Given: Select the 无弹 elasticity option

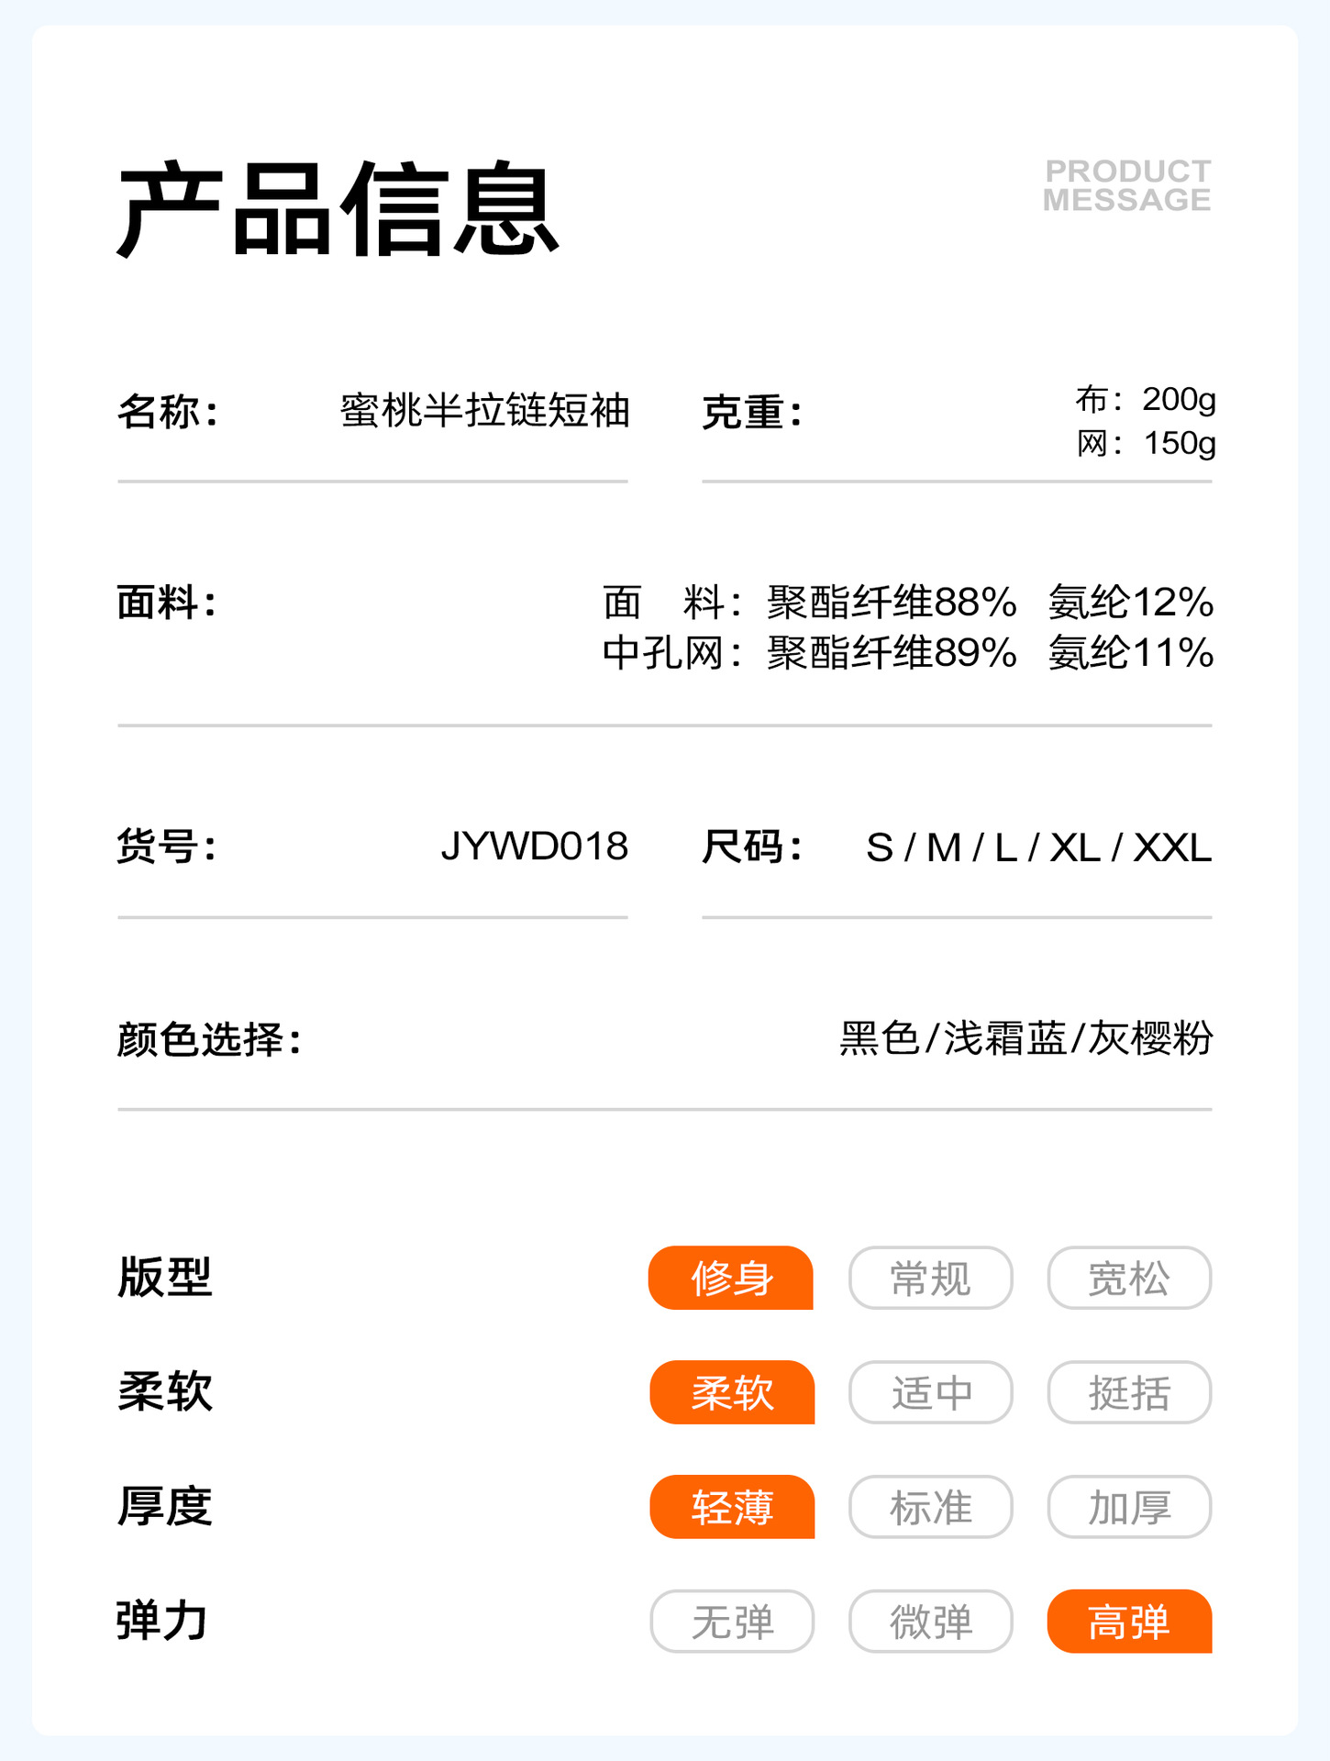Looking at the screenshot, I should pos(732,1622).
